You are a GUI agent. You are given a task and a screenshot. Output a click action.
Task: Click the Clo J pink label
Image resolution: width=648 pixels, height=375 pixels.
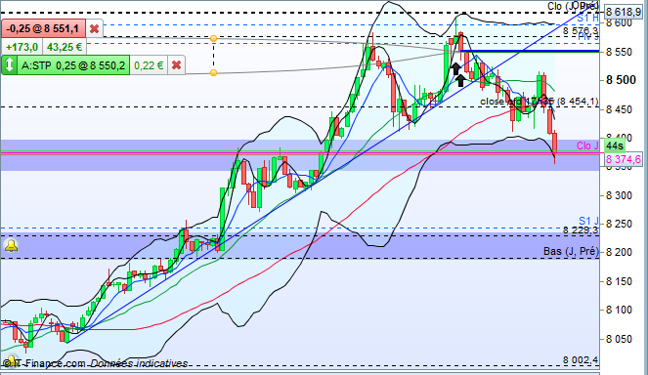pos(587,146)
